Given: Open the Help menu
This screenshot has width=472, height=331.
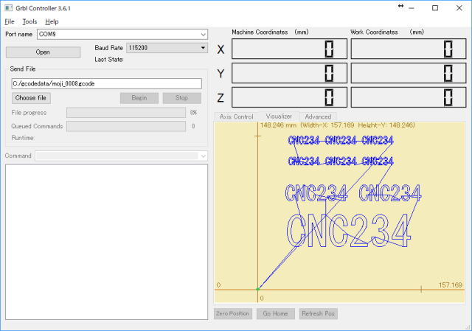Looking at the screenshot, I should pyautogui.click(x=52, y=21).
